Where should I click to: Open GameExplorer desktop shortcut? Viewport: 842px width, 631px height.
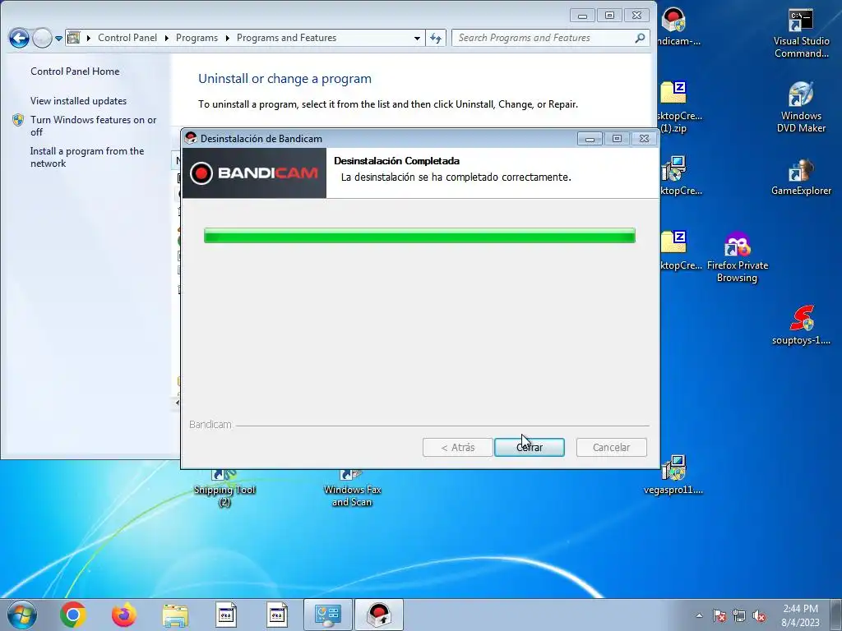tap(801, 177)
